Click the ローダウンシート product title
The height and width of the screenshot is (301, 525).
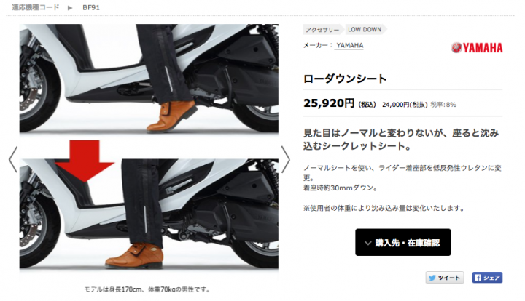[x=345, y=79]
